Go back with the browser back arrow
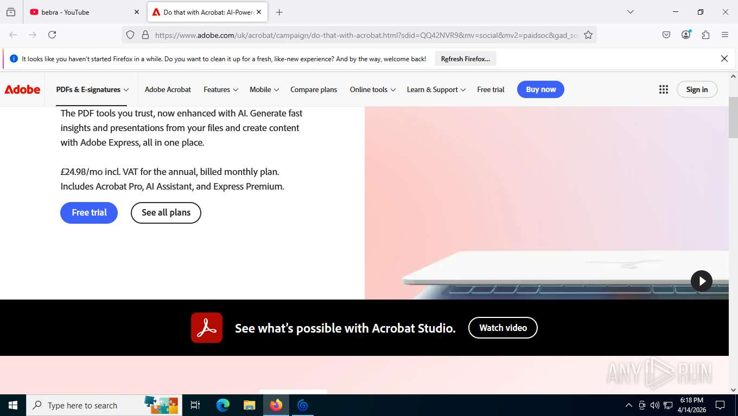738x416 pixels. (x=13, y=35)
